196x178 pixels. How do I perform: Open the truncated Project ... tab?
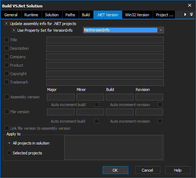pyautogui.click(x=164, y=15)
